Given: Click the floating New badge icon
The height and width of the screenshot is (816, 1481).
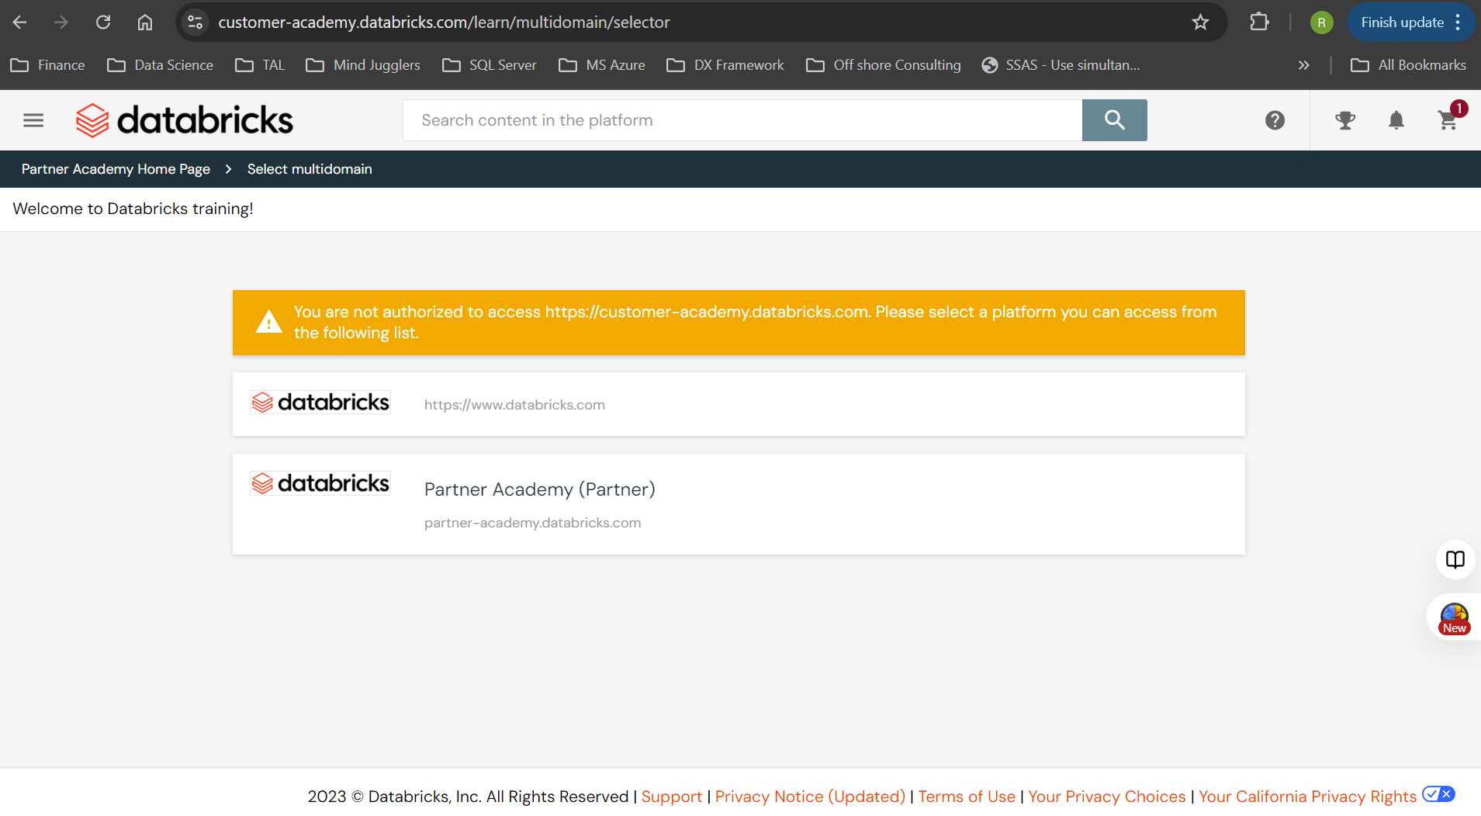Looking at the screenshot, I should point(1454,619).
